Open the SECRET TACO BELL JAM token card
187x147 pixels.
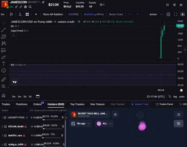tap(90, 115)
